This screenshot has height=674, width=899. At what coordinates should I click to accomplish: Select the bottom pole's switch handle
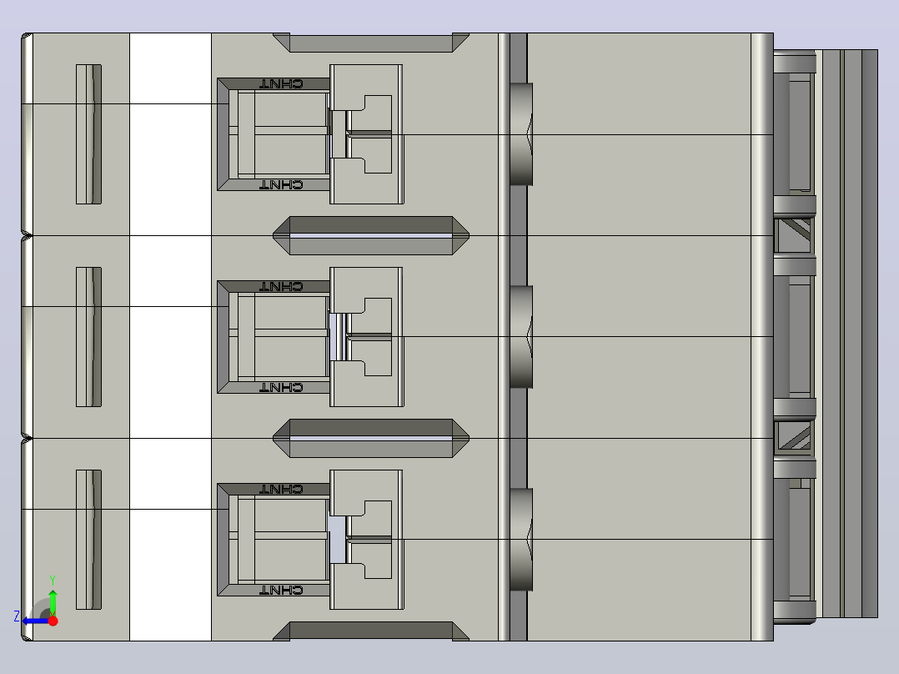click(366, 540)
